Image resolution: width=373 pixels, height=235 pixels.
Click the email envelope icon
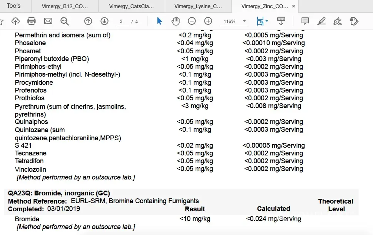point(48,21)
